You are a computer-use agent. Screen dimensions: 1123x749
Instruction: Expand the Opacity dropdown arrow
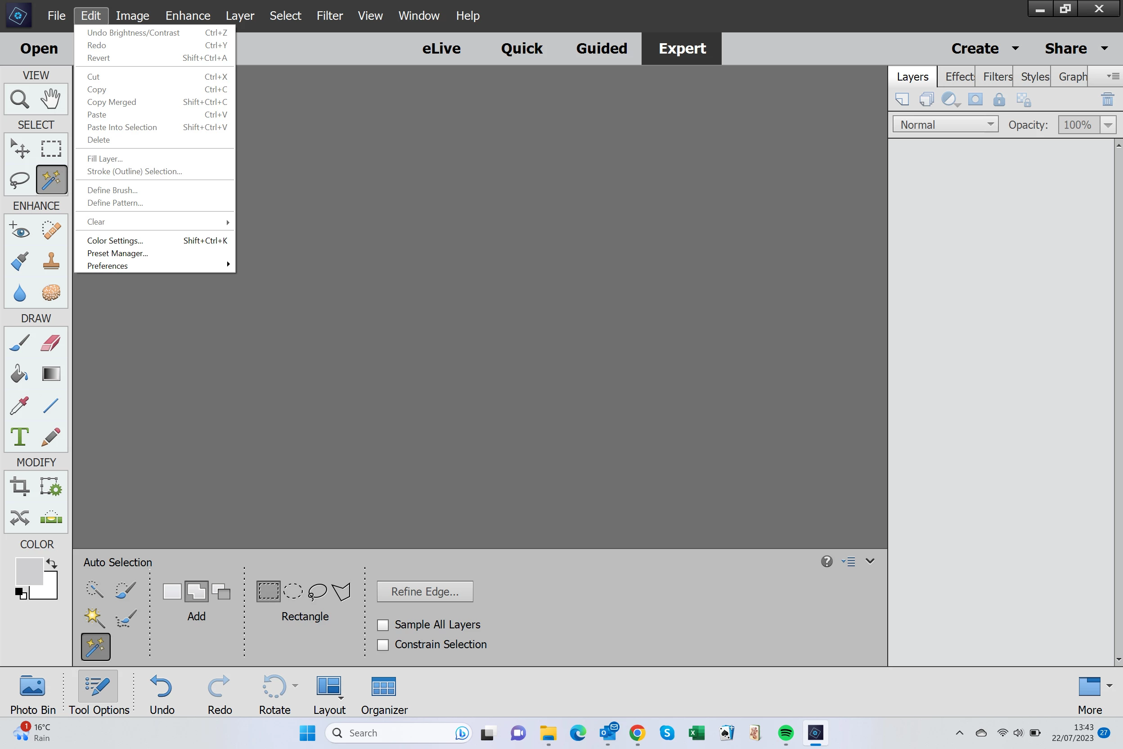[1108, 125]
